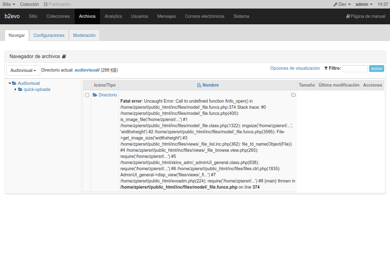The width and height of the screenshot is (390, 274).
Task: Click the 14:37 clock
Action: [x=383, y=4]
